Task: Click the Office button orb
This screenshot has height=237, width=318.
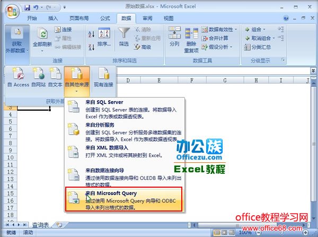Action: (x=12, y=11)
